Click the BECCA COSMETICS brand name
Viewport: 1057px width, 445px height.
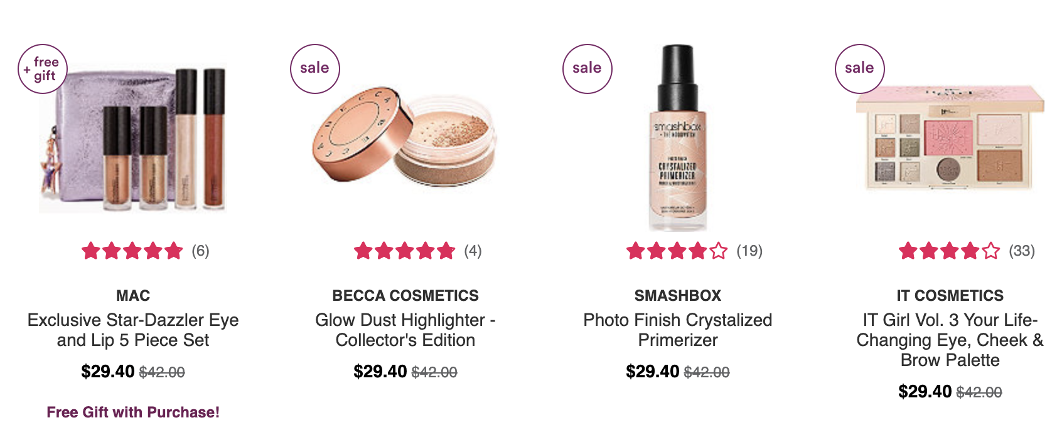pos(405,296)
